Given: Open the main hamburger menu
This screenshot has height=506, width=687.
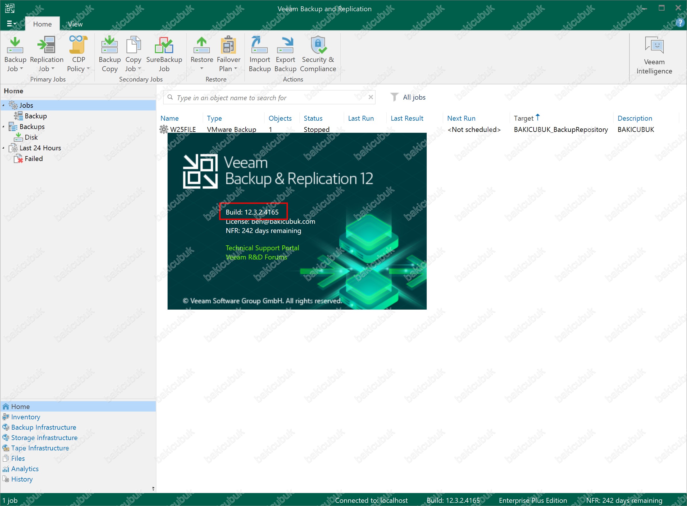Looking at the screenshot, I should [x=11, y=24].
